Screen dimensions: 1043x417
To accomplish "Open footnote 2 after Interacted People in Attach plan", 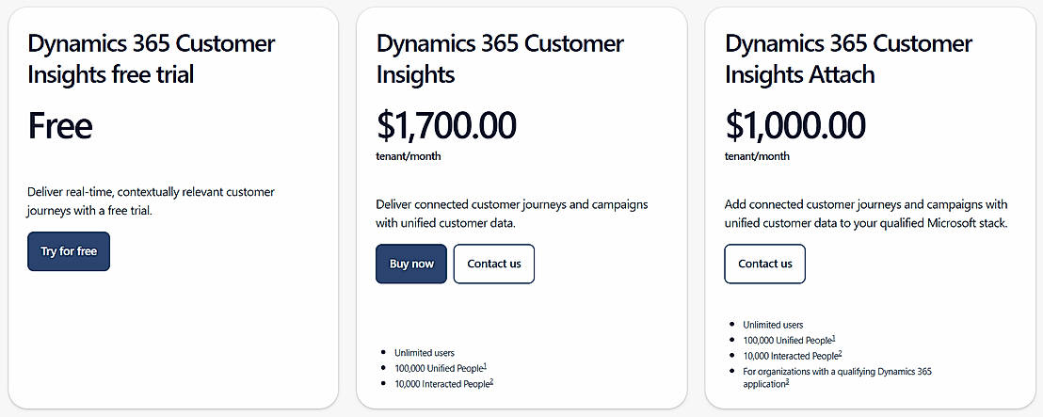I will tap(840, 353).
